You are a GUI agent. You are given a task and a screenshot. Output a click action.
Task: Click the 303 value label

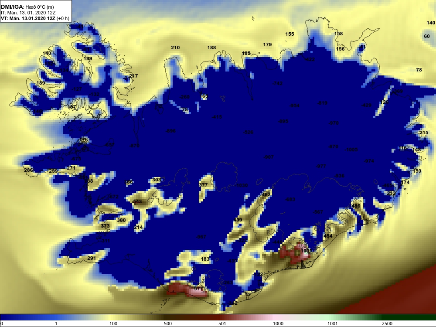coord(157,180)
